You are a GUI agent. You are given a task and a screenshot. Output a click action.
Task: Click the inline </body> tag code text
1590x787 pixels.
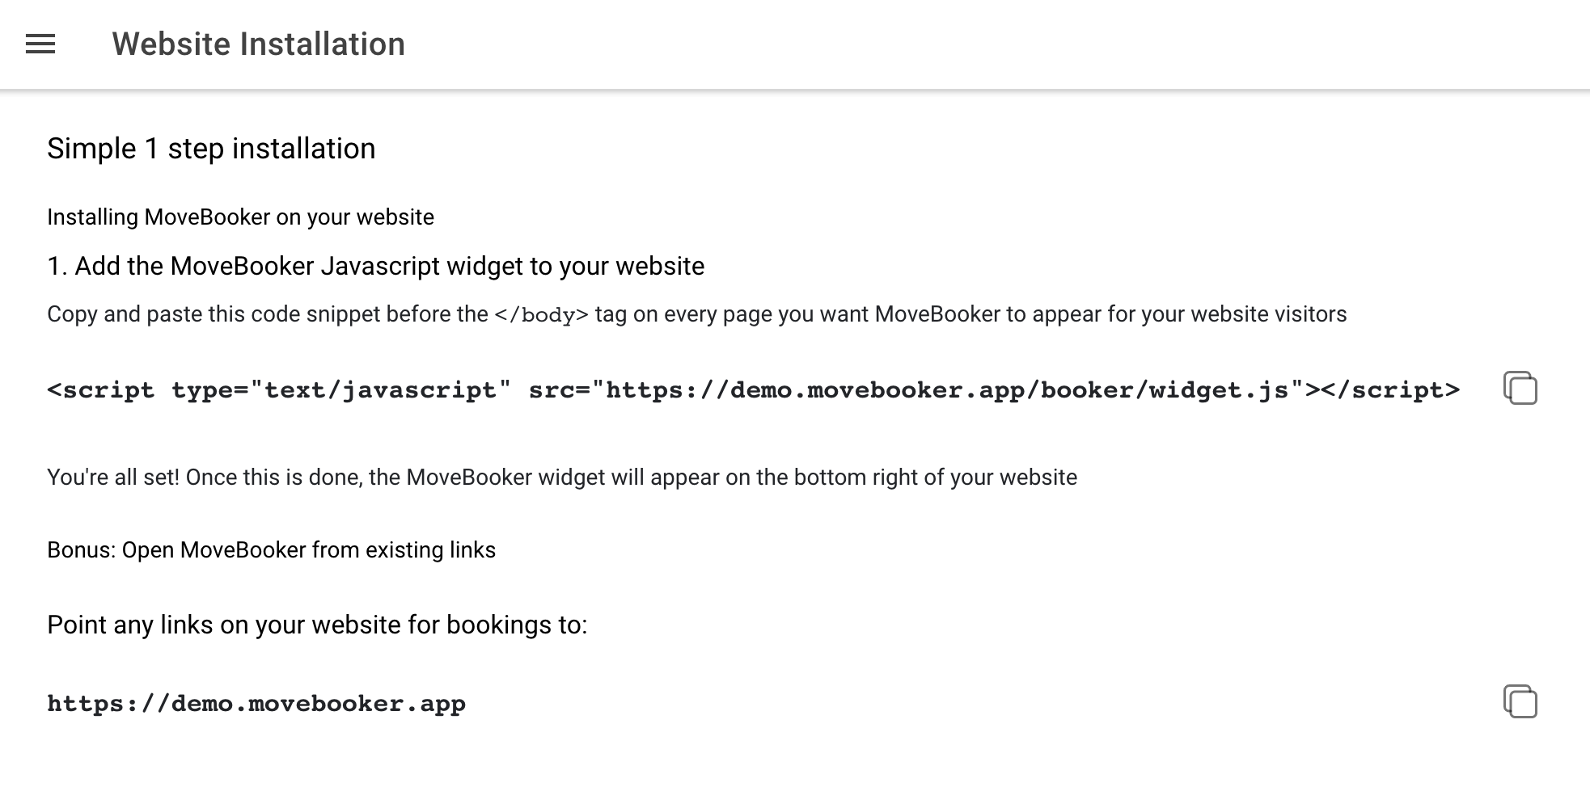[541, 314]
